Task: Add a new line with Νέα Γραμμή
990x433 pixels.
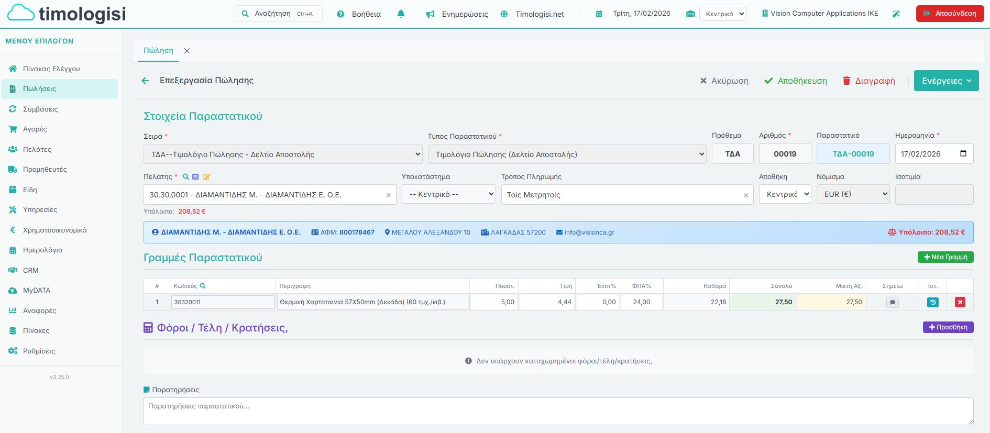Action: click(x=945, y=257)
